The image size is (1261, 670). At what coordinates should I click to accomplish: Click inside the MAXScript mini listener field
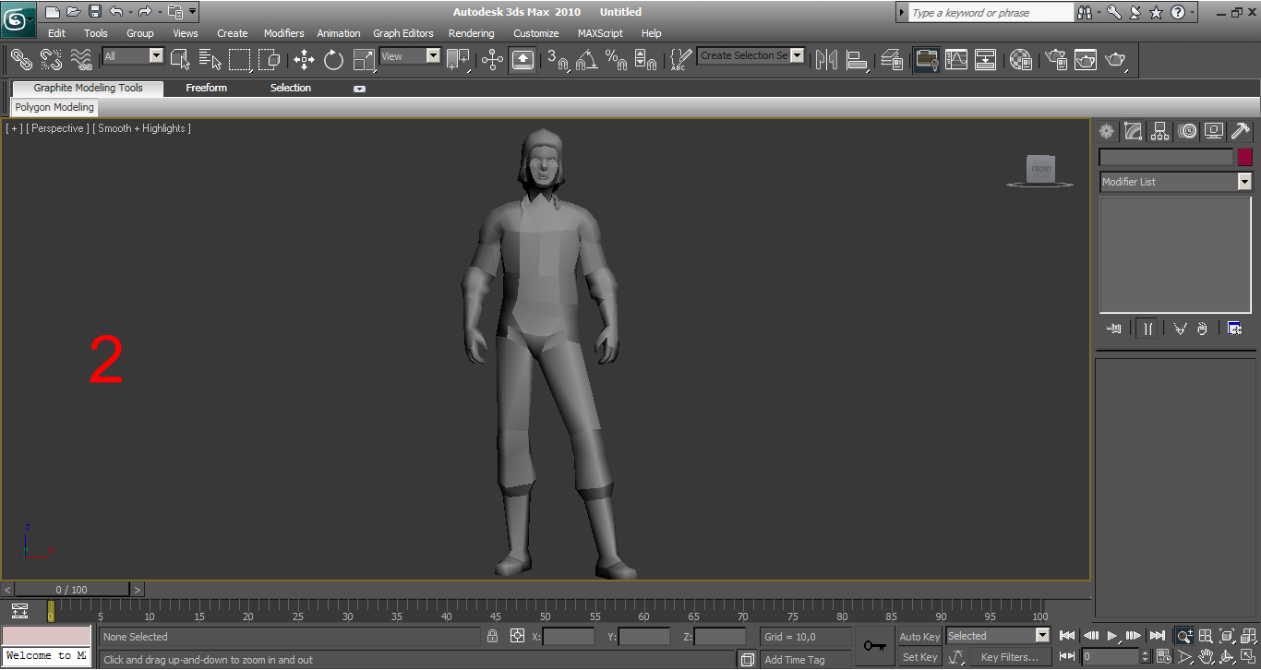coord(46,637)
